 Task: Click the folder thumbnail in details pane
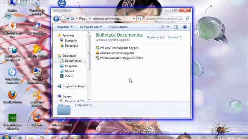64,109
